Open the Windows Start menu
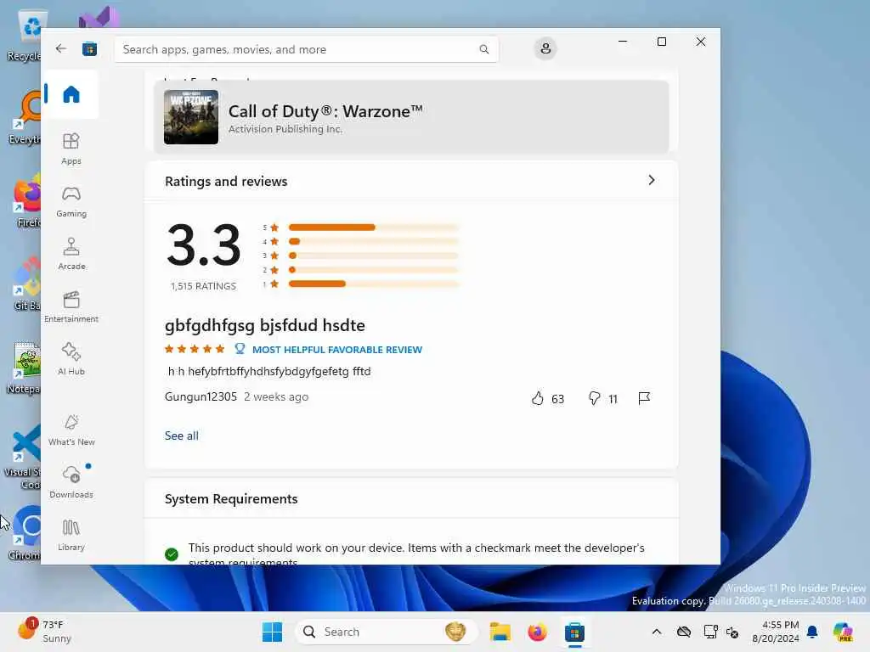This screenshot has height=652, width=870. coord(272,632)
